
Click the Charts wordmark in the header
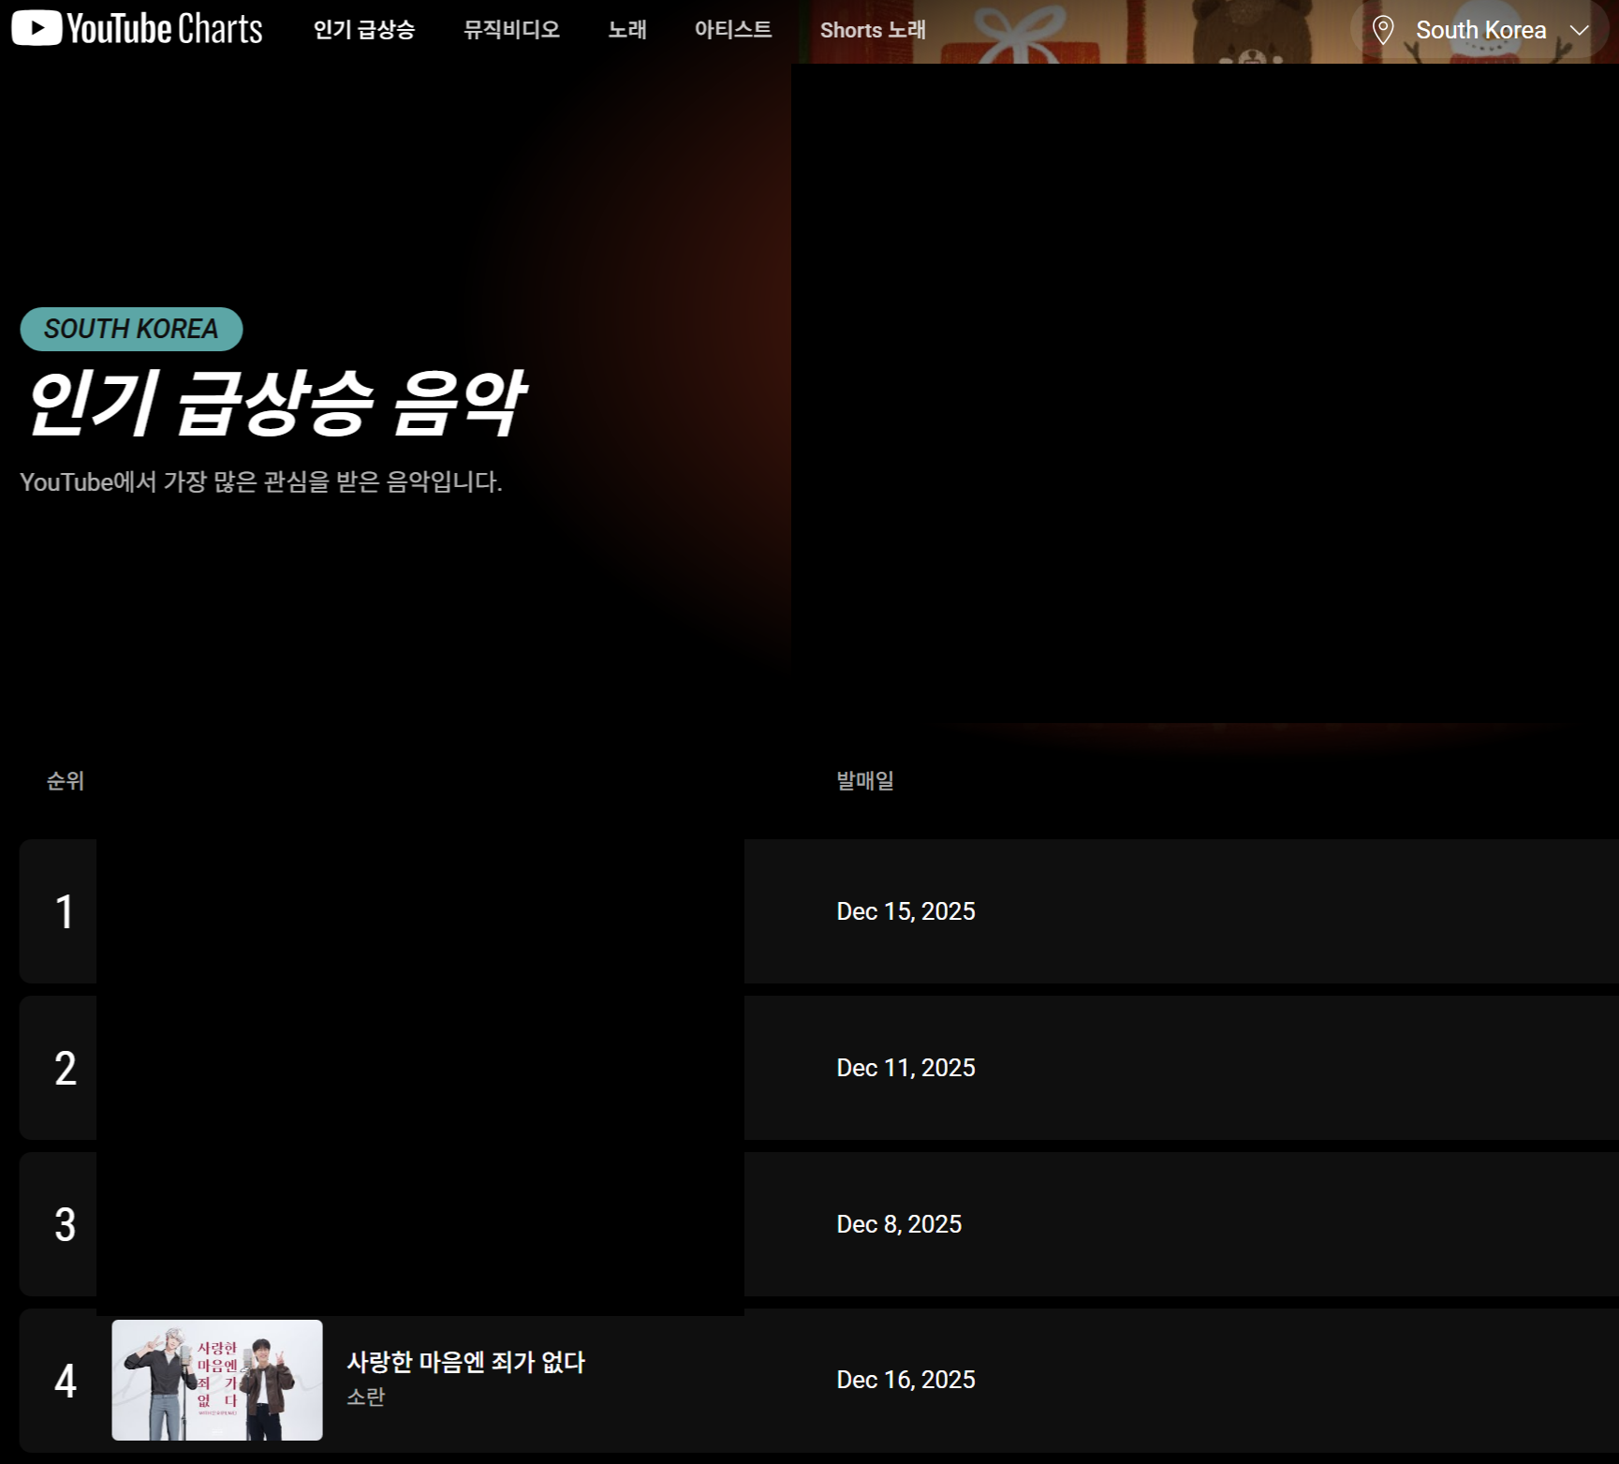click(x=219, y=29)
